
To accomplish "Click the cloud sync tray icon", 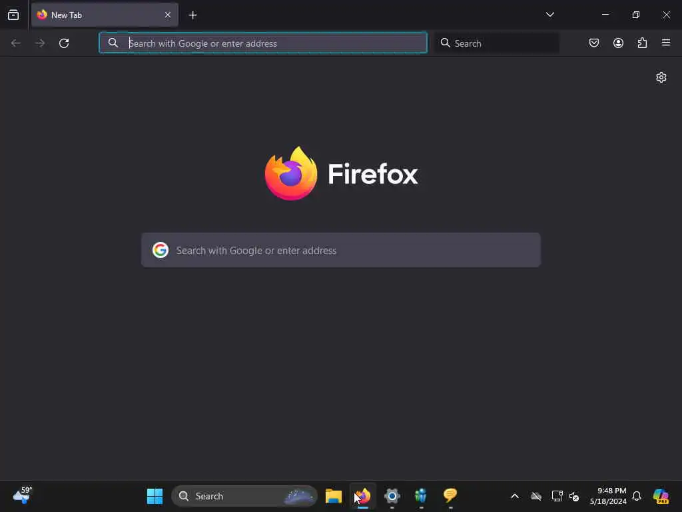I will (x=536, y=496).
